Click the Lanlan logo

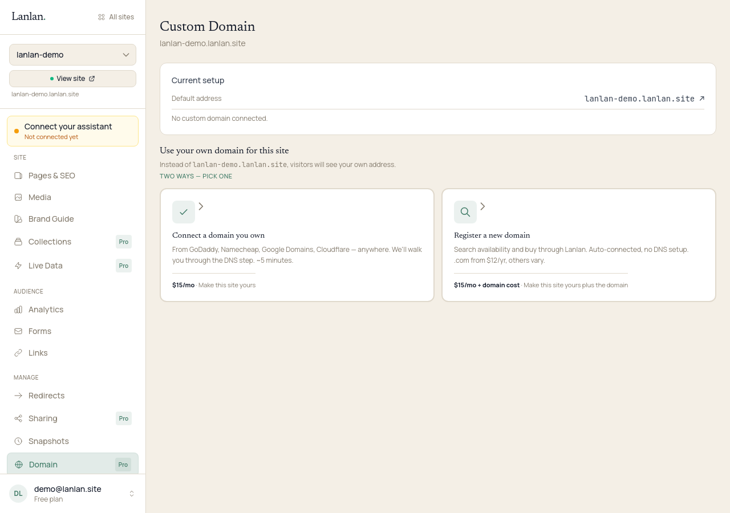click(x=29, y=17)
